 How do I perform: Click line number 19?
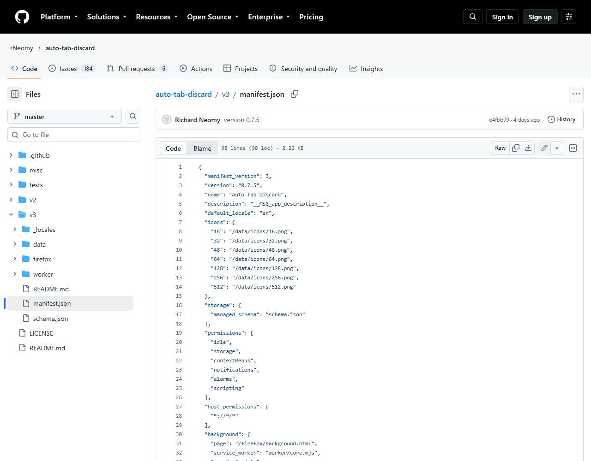coord(179,333)
